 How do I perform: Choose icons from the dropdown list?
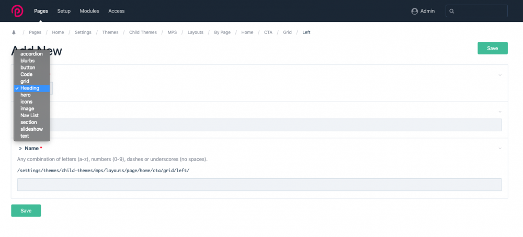(32, 101)
